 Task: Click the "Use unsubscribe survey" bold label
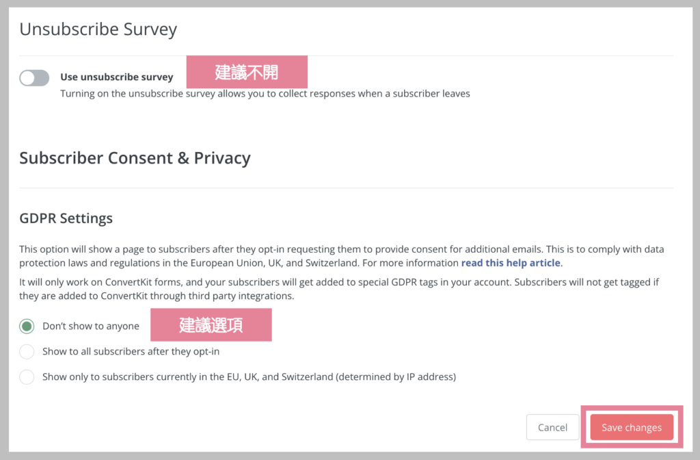(117, 77)
